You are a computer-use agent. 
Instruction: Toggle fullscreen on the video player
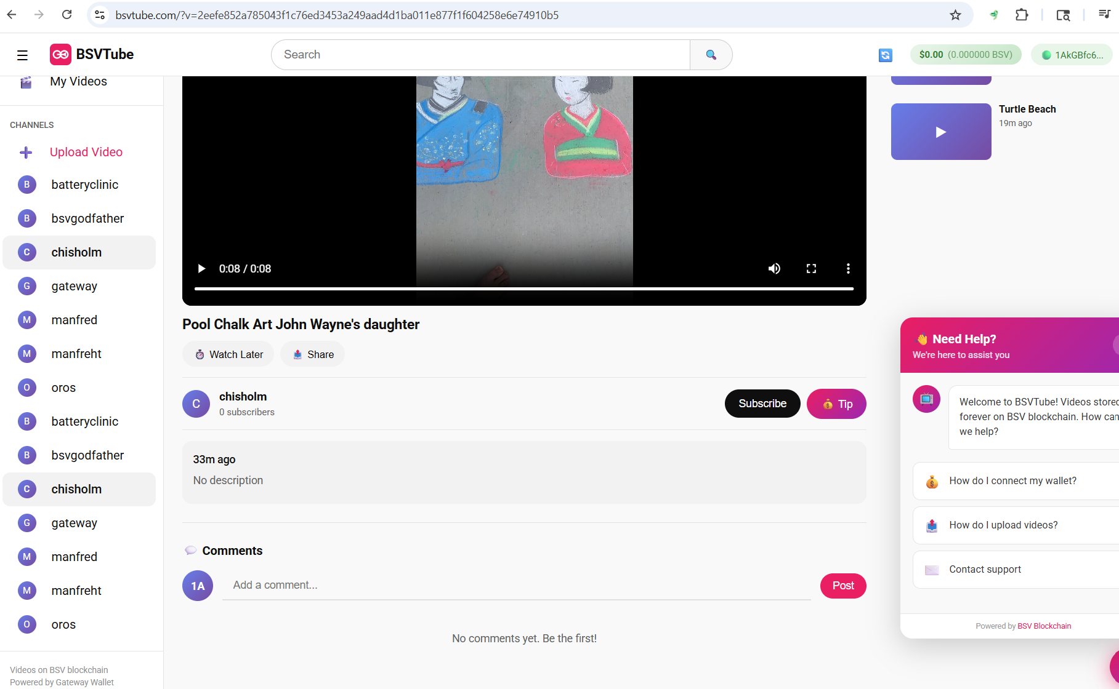click(x=811, y=269)
